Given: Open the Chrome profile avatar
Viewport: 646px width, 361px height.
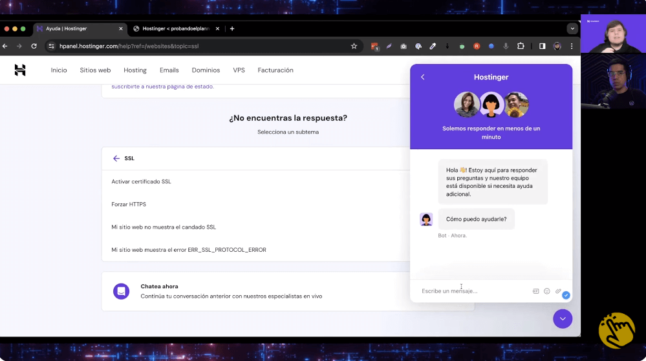Looking at the screenshot, I should (x=557, y=46).
